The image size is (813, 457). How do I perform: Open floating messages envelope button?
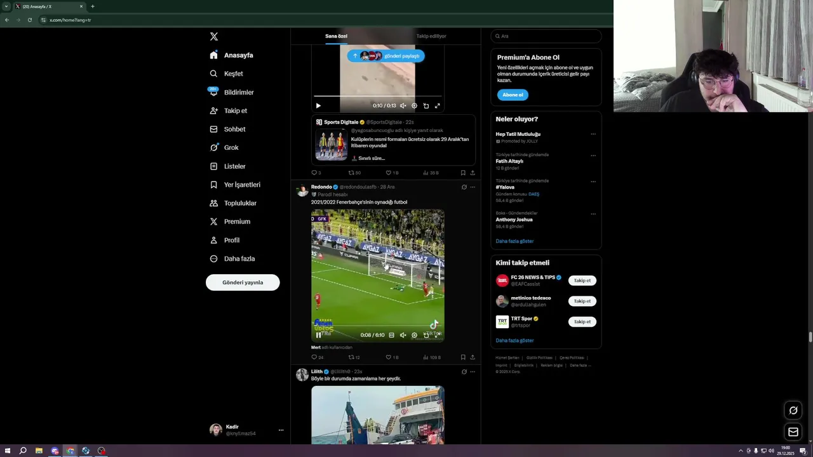793,432
